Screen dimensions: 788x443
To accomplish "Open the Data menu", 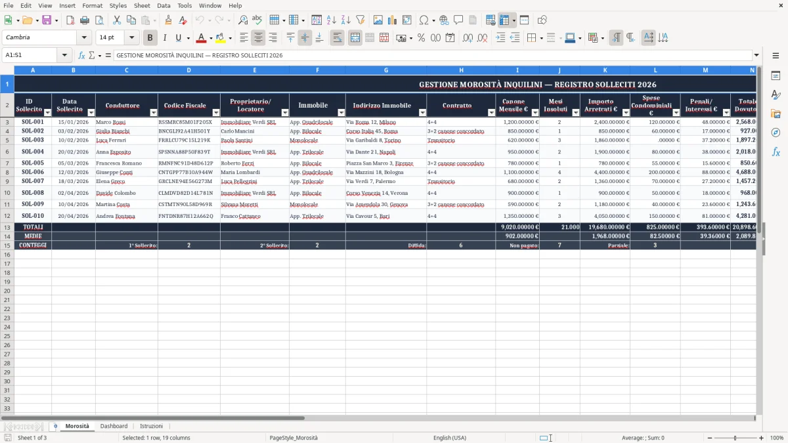I will [x=164, y=5].
